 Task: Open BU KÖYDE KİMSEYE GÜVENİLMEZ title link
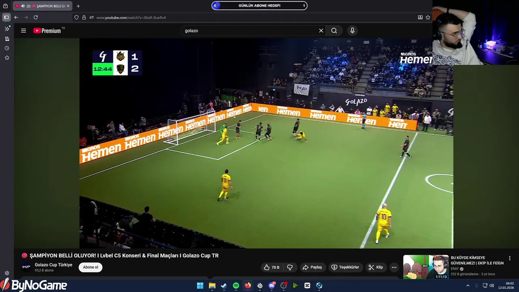[x=477, y=260]
